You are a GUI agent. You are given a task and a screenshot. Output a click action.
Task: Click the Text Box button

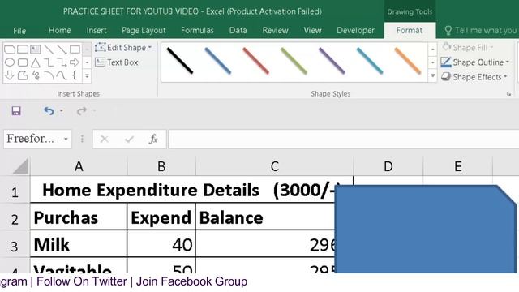(x=117, y=62)
